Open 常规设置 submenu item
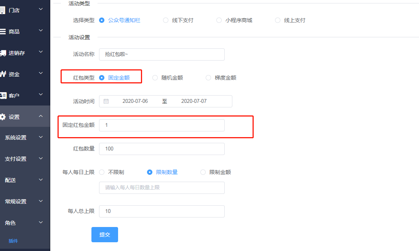 (x=25, y=201)
